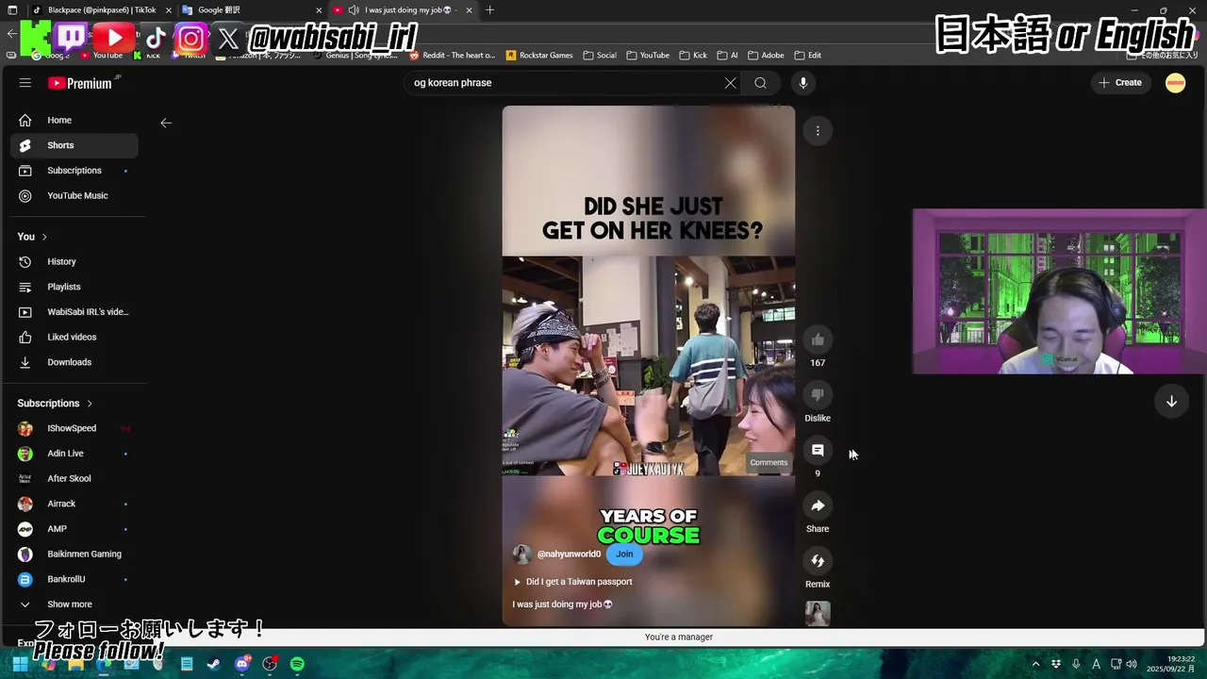Open Steam from the taskbar

tap(214, 664)
